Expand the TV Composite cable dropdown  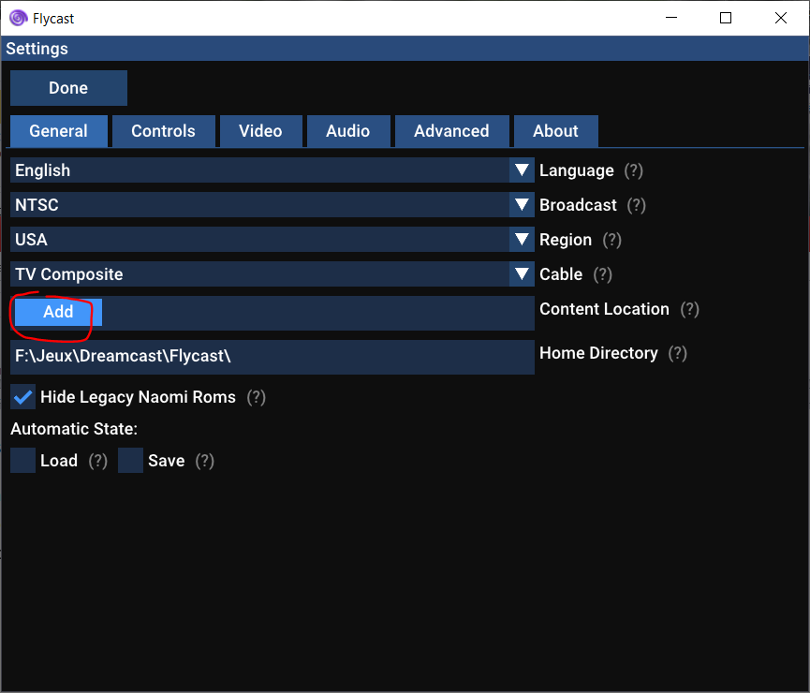click(x=272, y=274)
